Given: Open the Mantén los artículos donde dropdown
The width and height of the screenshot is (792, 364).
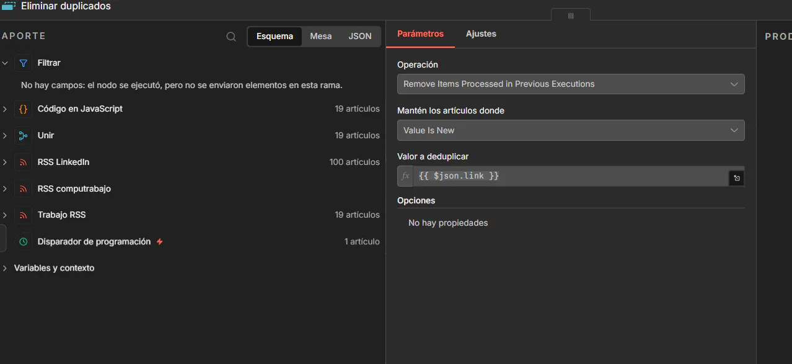Looking at the screenshot, I should pos(571,130).
